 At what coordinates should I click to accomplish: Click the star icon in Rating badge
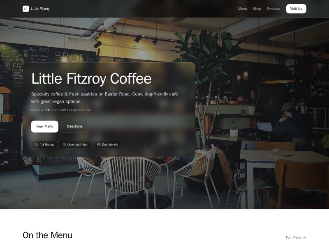coord(36,145)
